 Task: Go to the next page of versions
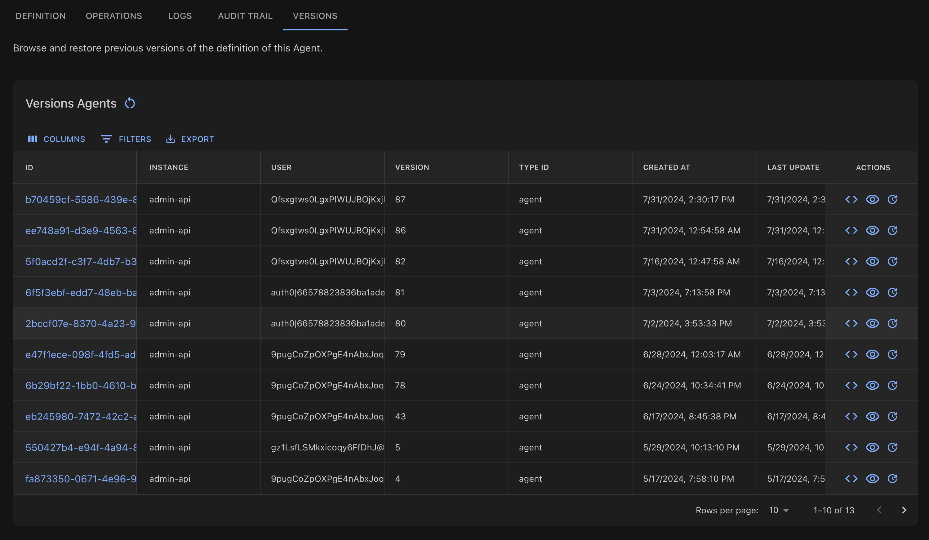pos(904,510)
